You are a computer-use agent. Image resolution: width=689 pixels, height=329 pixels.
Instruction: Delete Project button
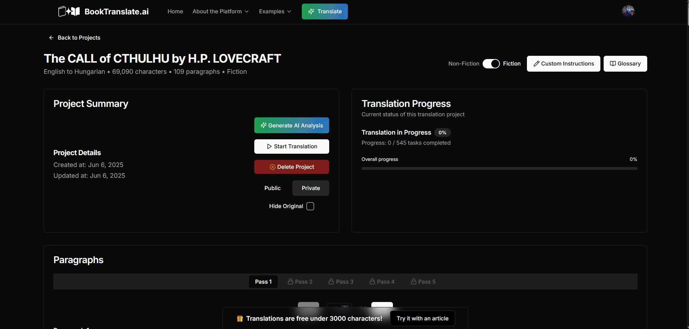click(292, 167)
